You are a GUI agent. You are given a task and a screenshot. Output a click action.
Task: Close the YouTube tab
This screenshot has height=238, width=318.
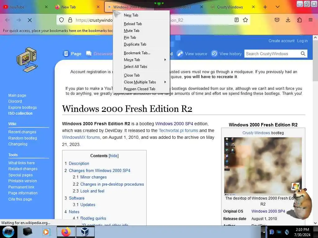coord(46,7)
